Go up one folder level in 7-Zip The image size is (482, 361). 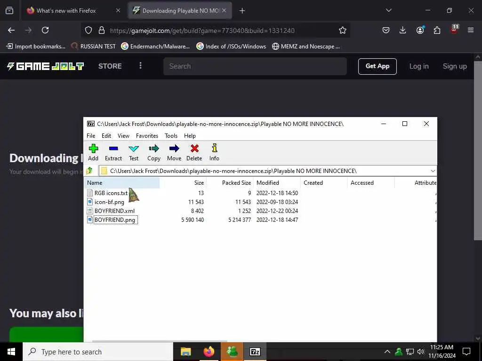(89, 171)
